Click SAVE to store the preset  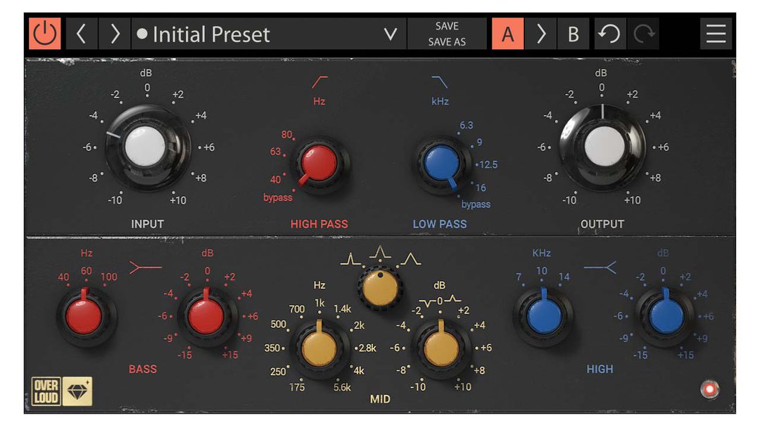click(447, 26)
